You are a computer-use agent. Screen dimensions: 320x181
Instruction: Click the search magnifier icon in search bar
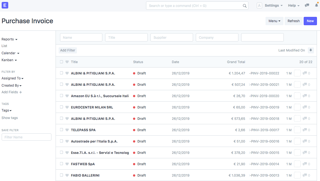[244, 6]
